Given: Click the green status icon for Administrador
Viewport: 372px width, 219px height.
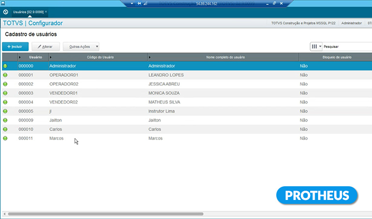Looking at the screenshot, I should [5, 66].
